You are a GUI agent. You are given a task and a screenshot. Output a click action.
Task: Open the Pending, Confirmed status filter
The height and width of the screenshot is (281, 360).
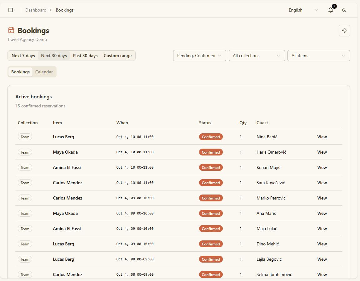tap(199, 56)
